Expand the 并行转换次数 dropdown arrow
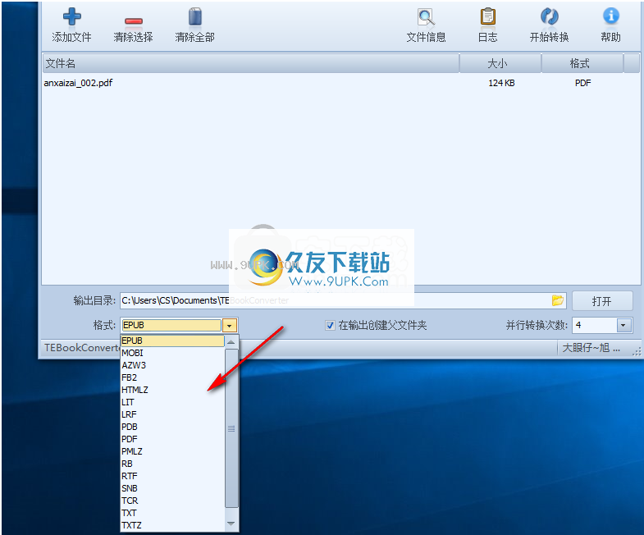644x535 pixels. [623, 326]
